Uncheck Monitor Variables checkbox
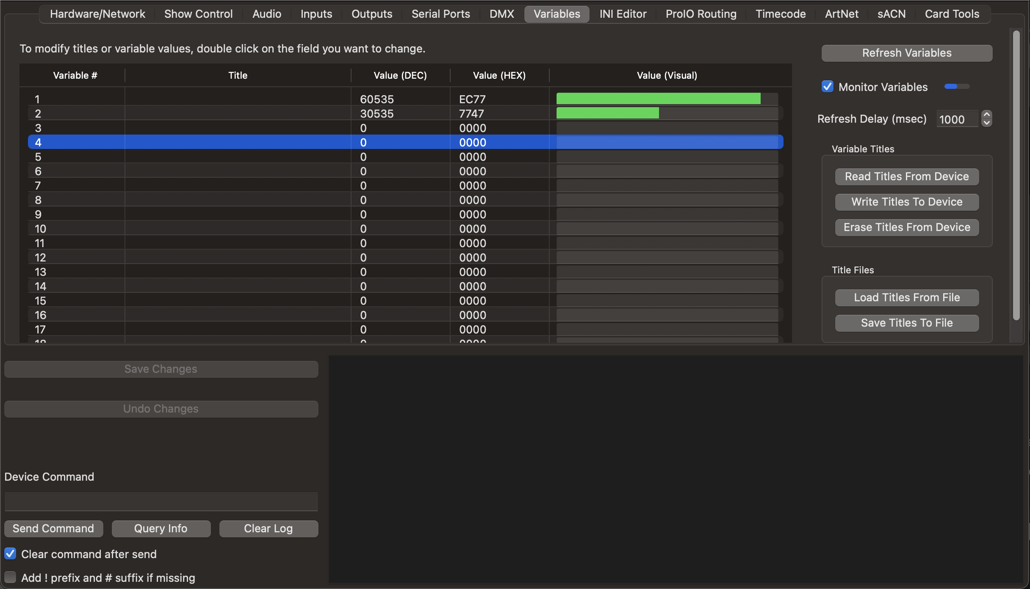1030x589 pixels. point(828,87)
